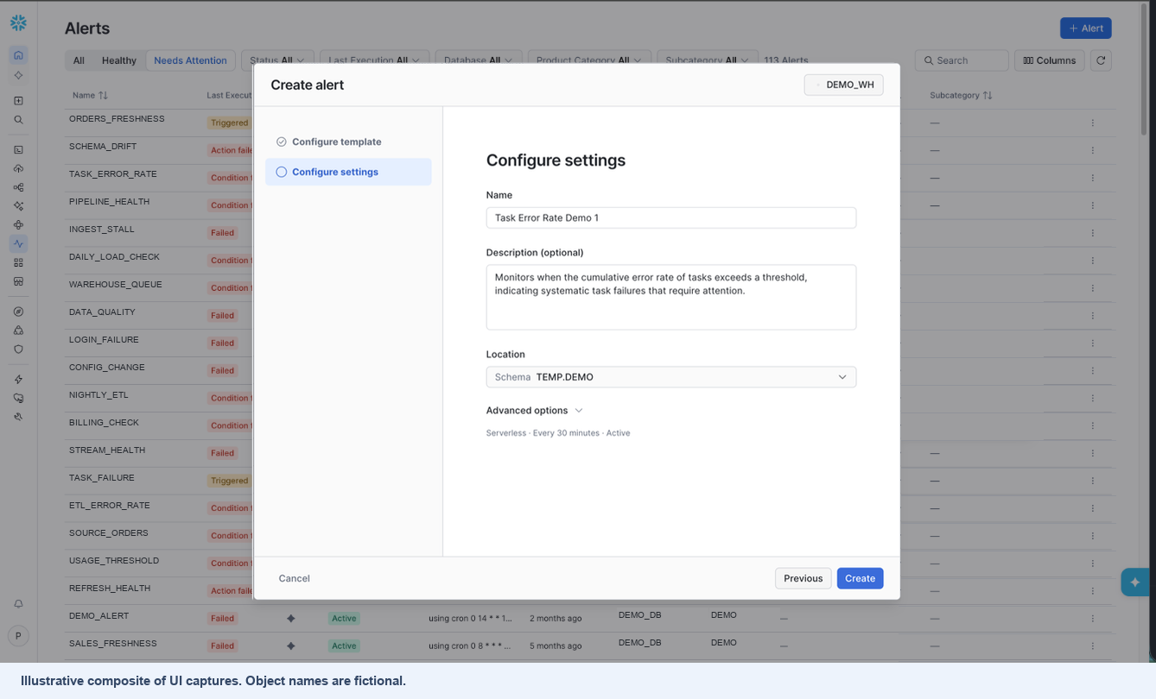
Task: Switch to the Healthy tab
Action: [x=119, y=60]
